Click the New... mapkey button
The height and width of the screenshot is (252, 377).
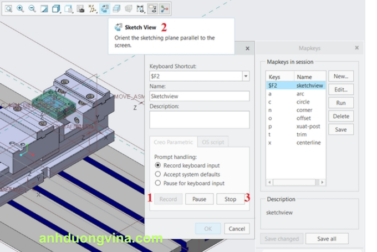[x=340, y=77]
